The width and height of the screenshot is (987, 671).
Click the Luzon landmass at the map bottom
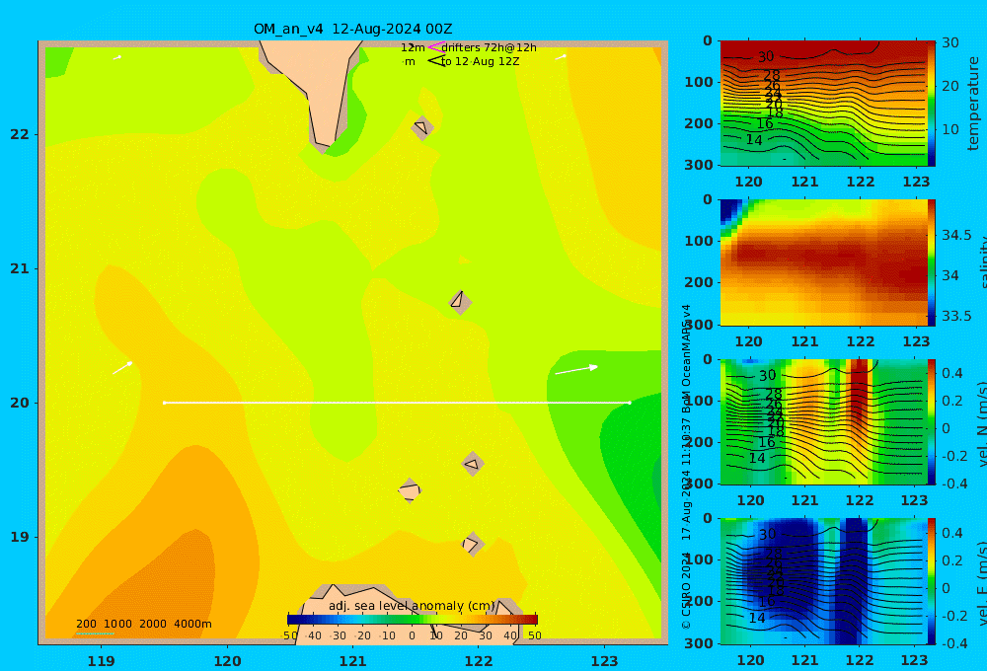point(403,620)
